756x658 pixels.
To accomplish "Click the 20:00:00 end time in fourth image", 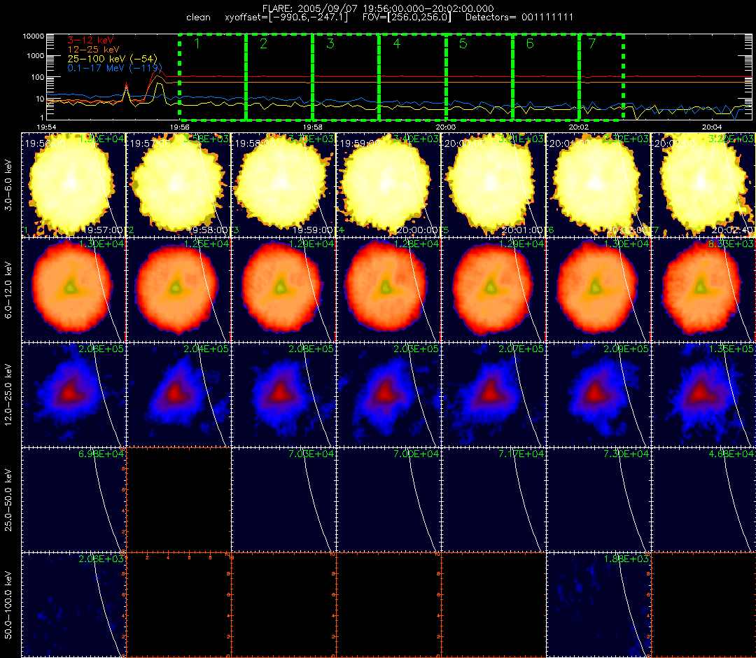I will point(417,230).
